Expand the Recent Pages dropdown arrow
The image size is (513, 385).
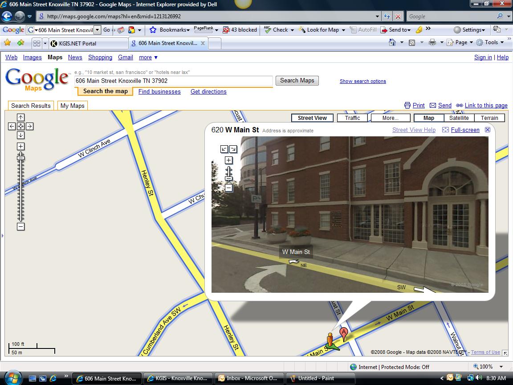pyautogui.click(x=29, y=16)
